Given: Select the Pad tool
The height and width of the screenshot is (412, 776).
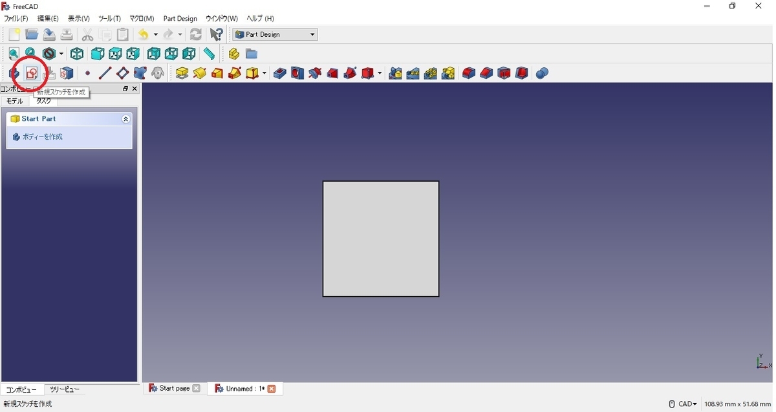Looking at the screenshot, I should (x=182, y=73).
